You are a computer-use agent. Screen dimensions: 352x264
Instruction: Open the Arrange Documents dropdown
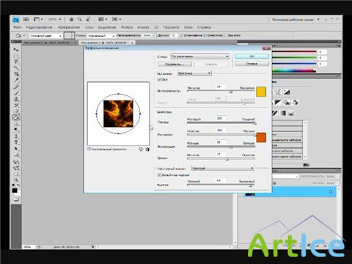click(x=103, y=19)
